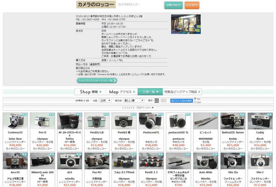Image resolution: width=276 pixels, height=187 pixels.
Task: Open the Tokina AF 20-35 lens thumbnail
Action: point(70,121)
